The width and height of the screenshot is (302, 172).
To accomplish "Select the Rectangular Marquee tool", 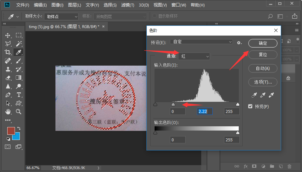I will click(x=19, y=35).
